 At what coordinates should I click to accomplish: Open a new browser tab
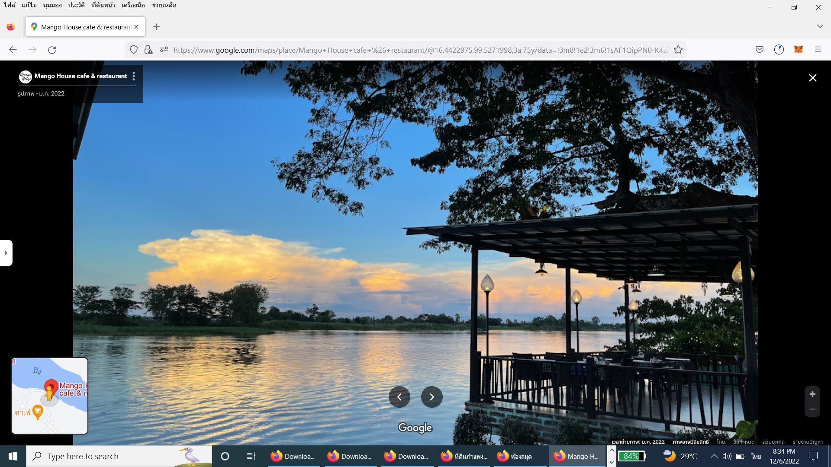pos(156,27)
